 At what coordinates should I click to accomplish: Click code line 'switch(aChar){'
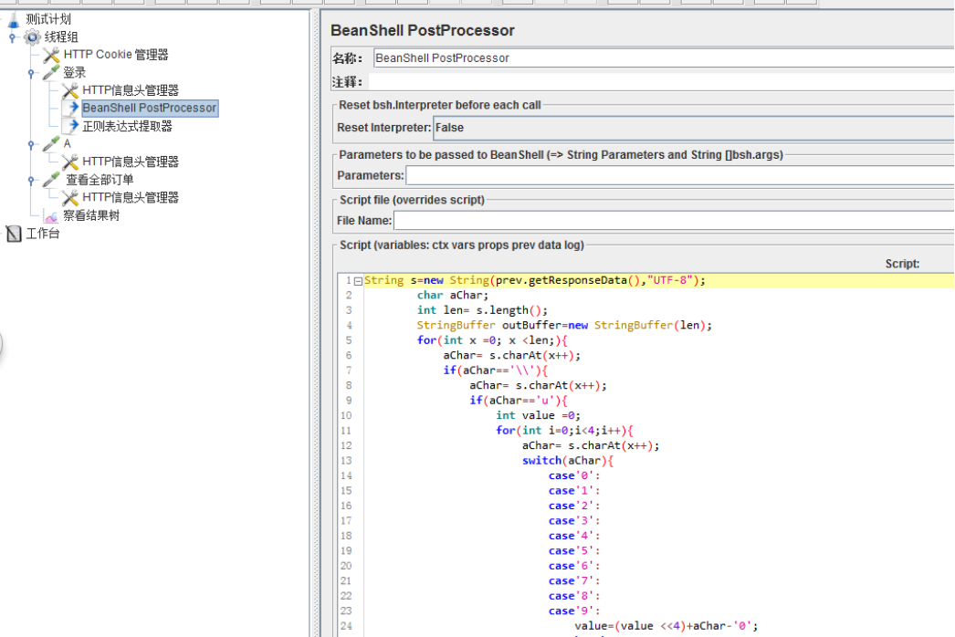(x=568, y=461)
